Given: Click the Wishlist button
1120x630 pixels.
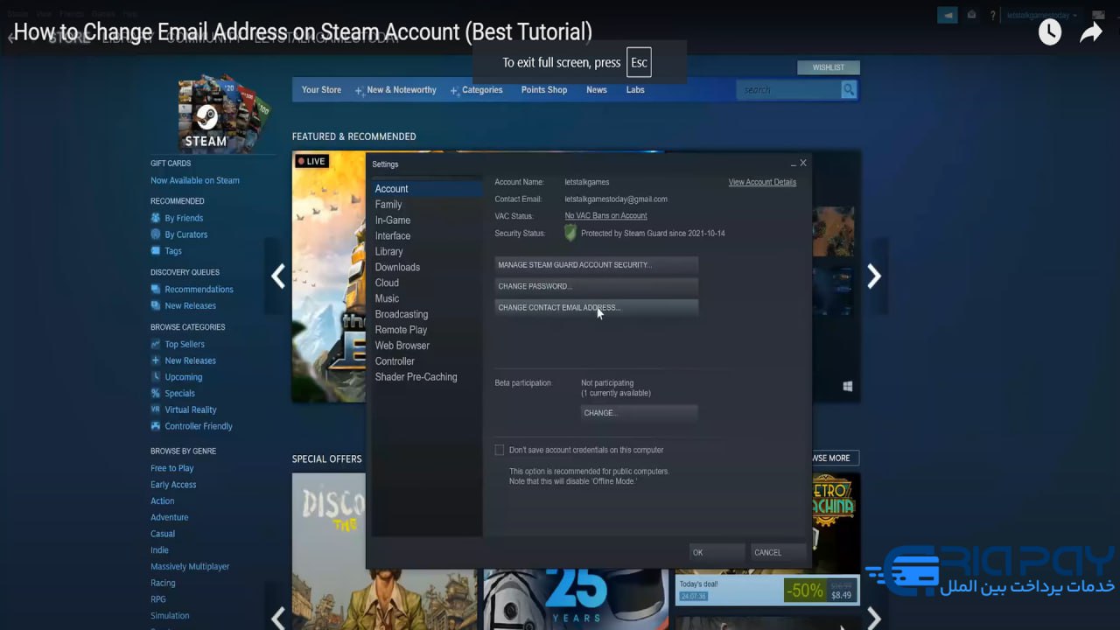Looking at the screenshot, I should coord(829,67).
